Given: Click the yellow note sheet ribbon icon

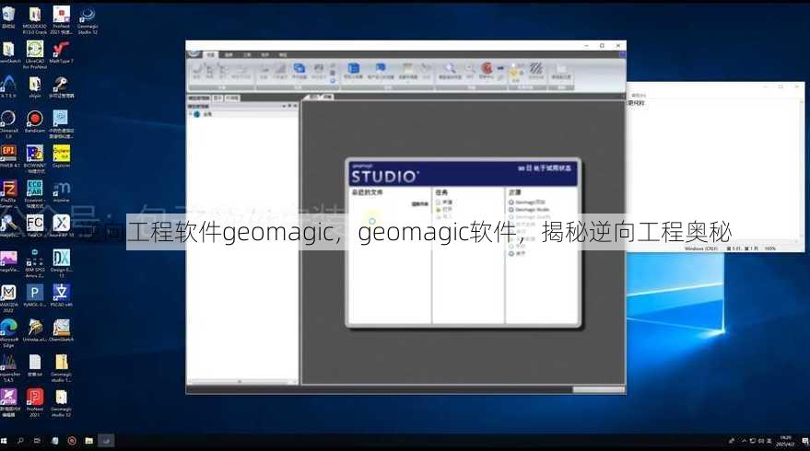Looking at the screenshot, I should [x=407, y=69].
